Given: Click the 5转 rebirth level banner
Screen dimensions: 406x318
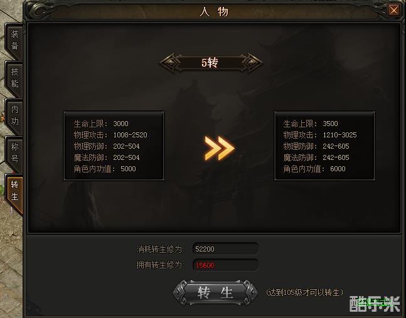Looking at the screenshot, I should pyautogui.click(x=211, y=63).
